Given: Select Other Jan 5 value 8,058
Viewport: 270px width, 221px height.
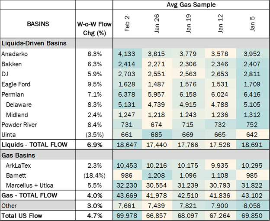Looking at the screenshot, I should click(252, 206).
